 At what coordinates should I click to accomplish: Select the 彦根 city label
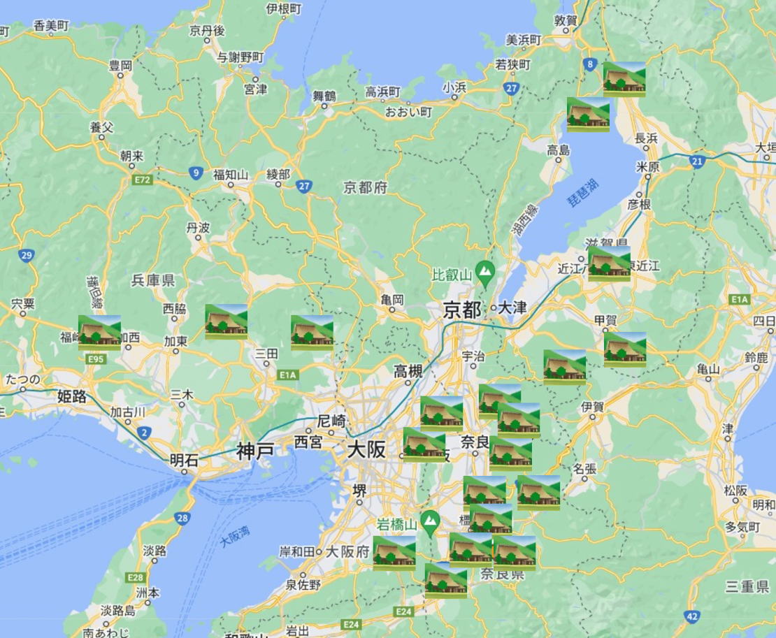(x=640, y=204)
